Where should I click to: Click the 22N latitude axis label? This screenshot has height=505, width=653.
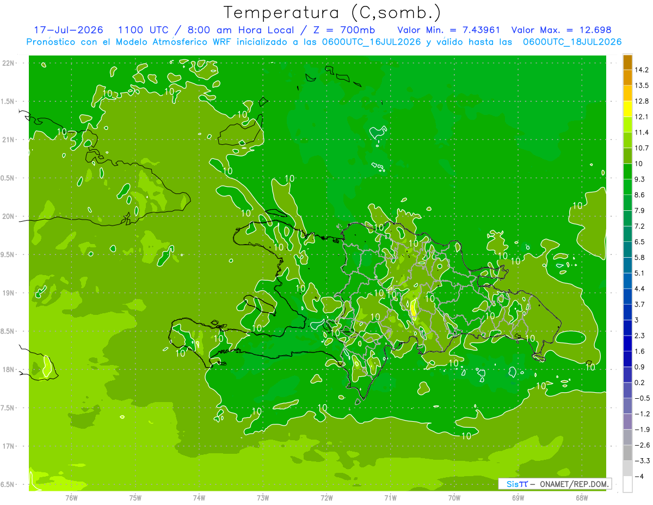9,63
